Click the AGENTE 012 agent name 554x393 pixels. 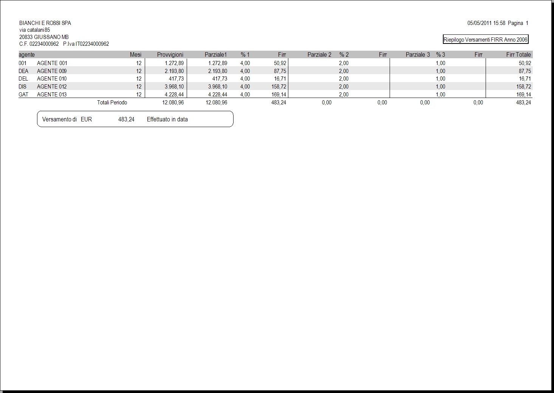(x=52, y=87)
